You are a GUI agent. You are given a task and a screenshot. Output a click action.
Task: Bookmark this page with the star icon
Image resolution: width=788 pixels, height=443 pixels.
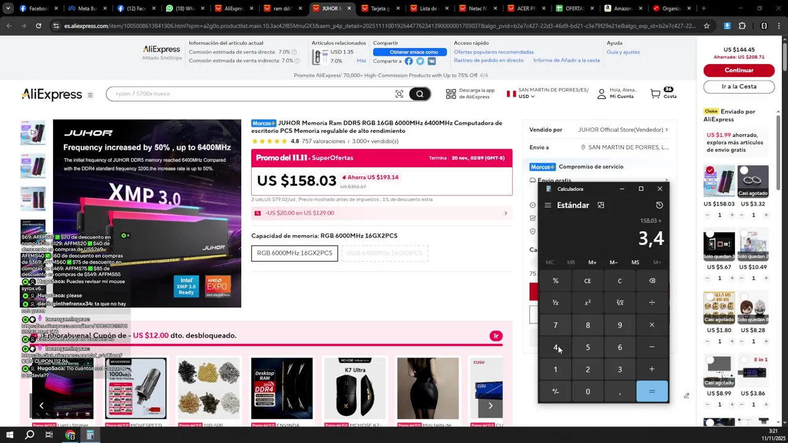tap(707, 26)
